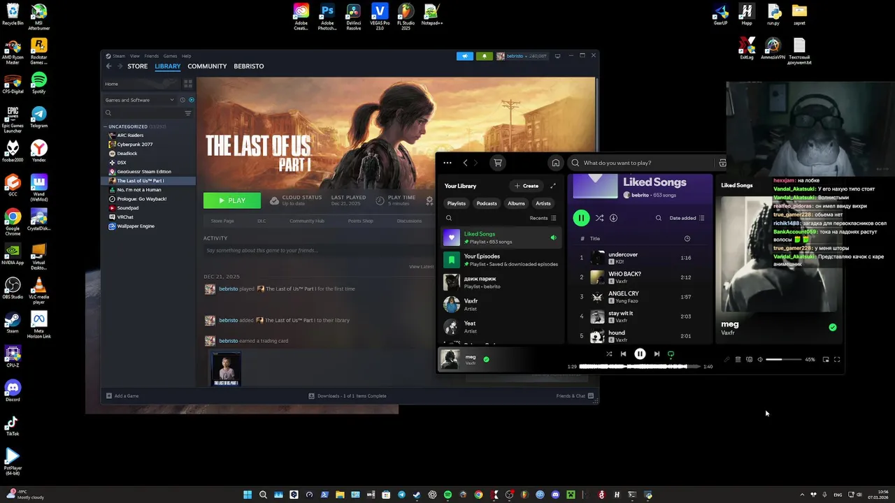Open connect to a device icon
The height and width of the screenshot is (503, 895).
749,360
